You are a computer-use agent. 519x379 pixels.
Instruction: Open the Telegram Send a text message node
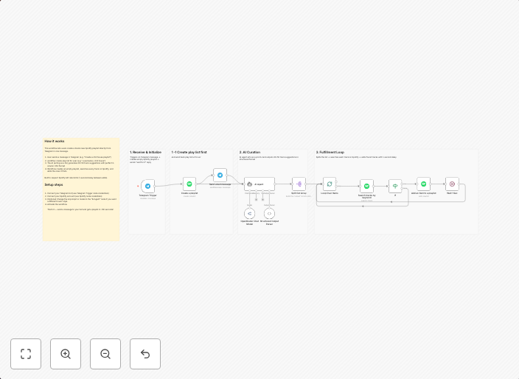click(220, 175)
